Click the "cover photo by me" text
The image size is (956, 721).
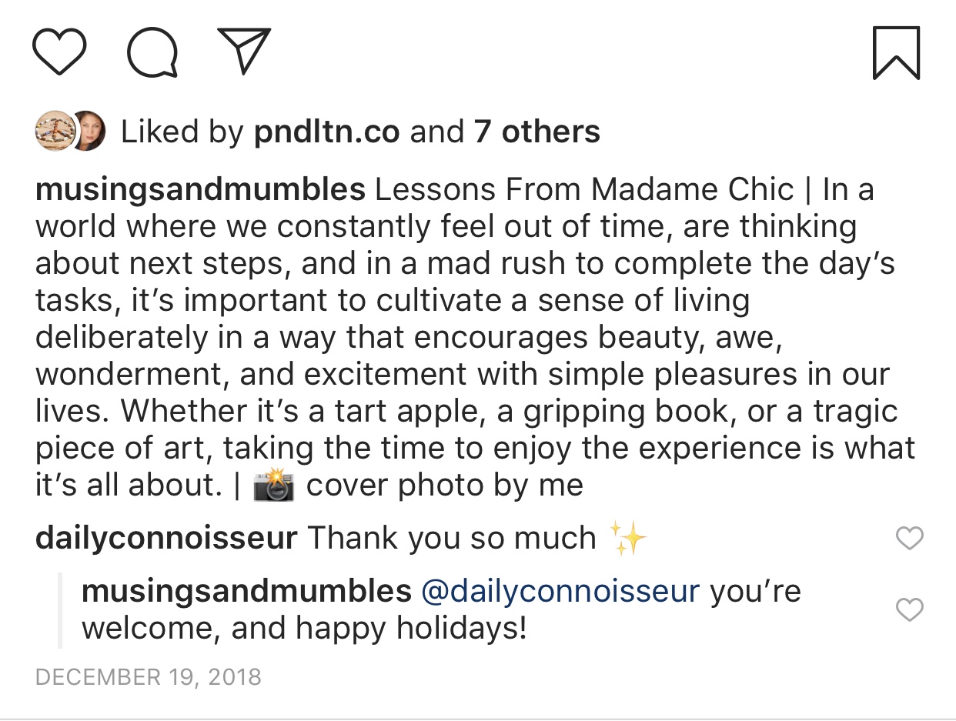[x=445, y=486]
